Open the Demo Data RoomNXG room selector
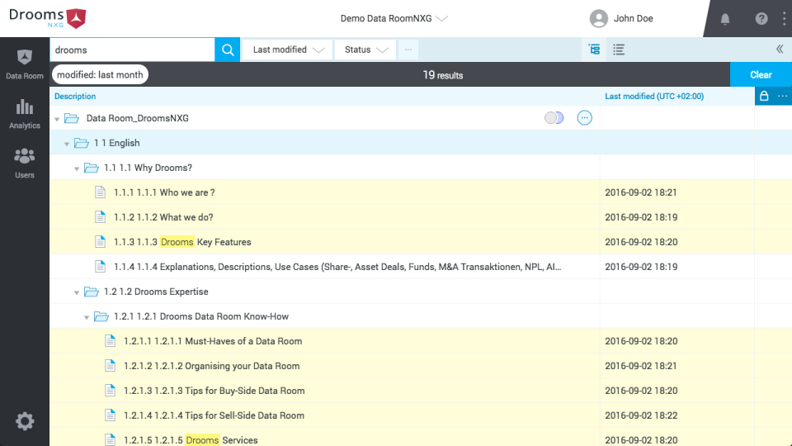 click(394, 19)
